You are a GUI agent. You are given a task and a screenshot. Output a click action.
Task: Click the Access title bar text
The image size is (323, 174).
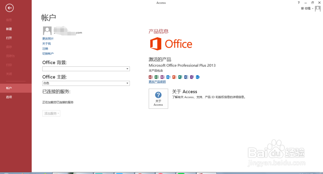coord(161,3)
